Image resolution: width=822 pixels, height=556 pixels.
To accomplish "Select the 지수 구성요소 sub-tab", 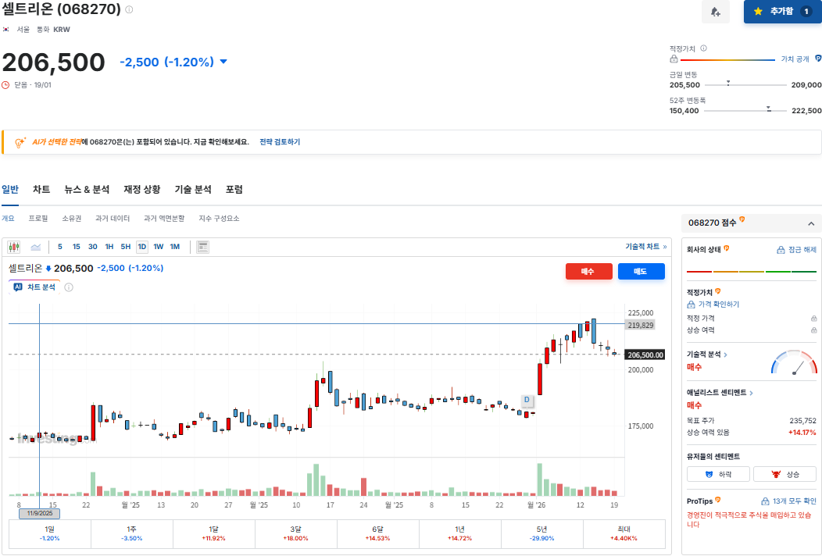I will click(x=219, y=219).
